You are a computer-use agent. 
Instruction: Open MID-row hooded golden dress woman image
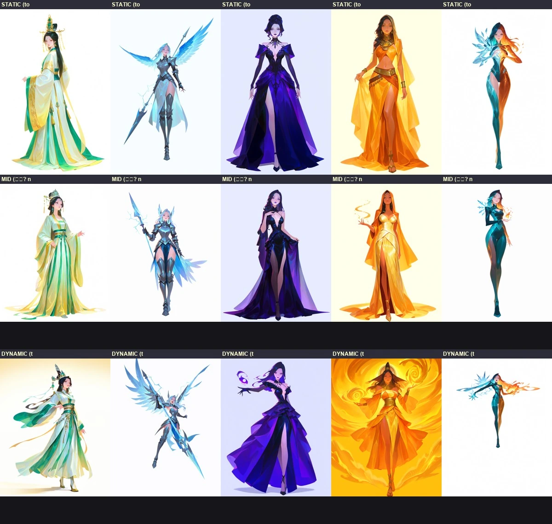point(386,253)
